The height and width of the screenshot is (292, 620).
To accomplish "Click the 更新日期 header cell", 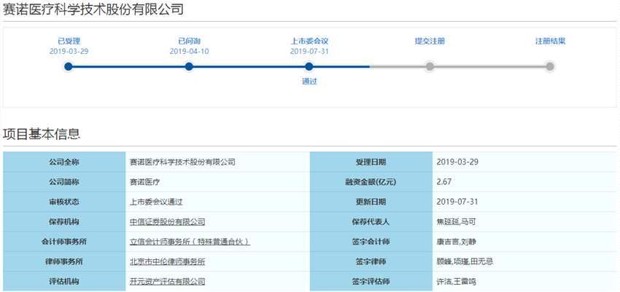I will [371, 202].
